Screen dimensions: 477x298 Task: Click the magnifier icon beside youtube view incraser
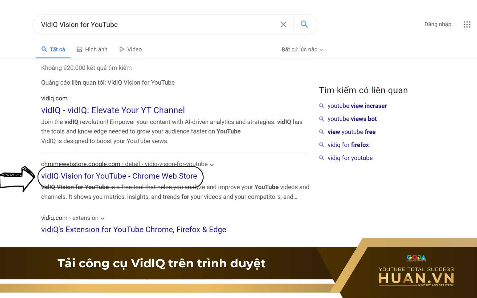pos(321,106)
